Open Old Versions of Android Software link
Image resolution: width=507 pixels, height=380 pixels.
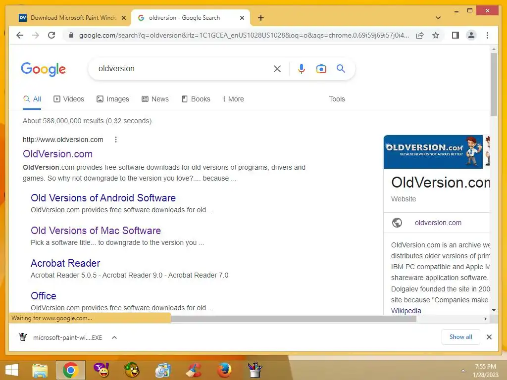103,198
